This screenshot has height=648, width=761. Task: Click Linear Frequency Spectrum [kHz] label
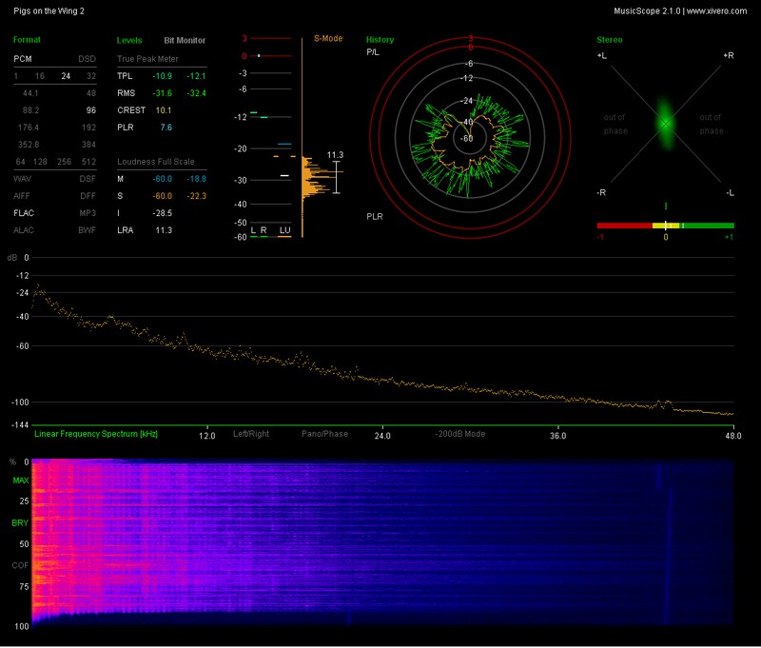96,434
